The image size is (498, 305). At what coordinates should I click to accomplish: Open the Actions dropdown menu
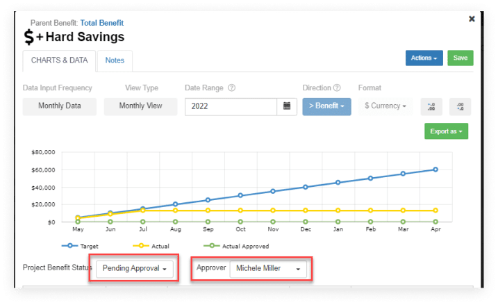click(x=424, y=58)
